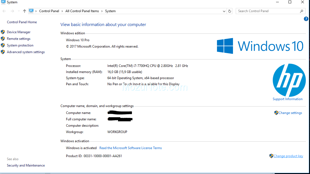Screen dimensions: 310x174
Task: Open Security and Maintenance link
Action: [26, 165]
